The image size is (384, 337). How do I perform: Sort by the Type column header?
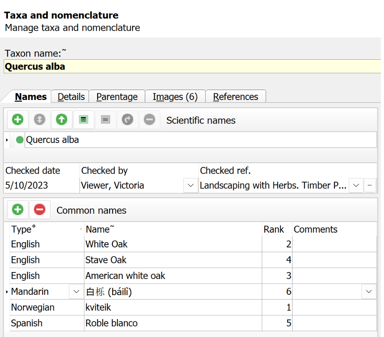47,229
